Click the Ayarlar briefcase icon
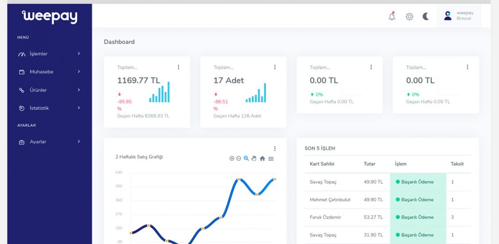 click(x=22, y=142)
